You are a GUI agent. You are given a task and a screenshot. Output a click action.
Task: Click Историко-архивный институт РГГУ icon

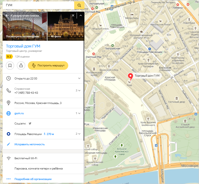coord(141,32)
